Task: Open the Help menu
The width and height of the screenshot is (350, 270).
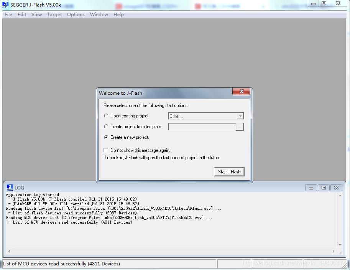Action: pos(118,15)
